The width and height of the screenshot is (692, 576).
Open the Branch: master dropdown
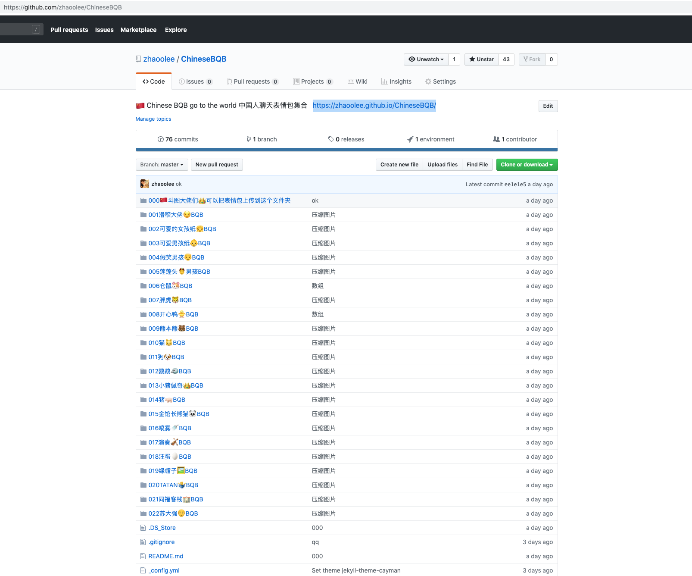pyautogui.click(x=162, y=164)
